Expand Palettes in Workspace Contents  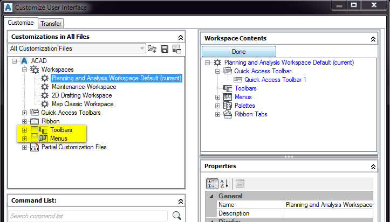tap(217, 106)
